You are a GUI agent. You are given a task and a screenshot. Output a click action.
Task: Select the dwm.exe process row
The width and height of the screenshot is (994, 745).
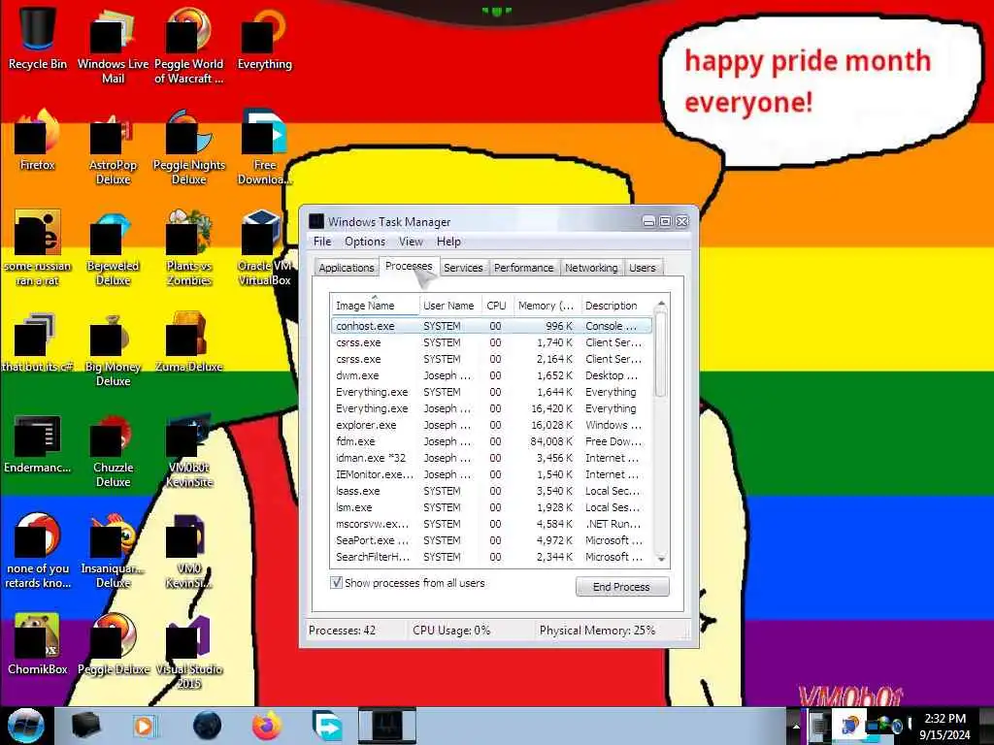(491, 375)
